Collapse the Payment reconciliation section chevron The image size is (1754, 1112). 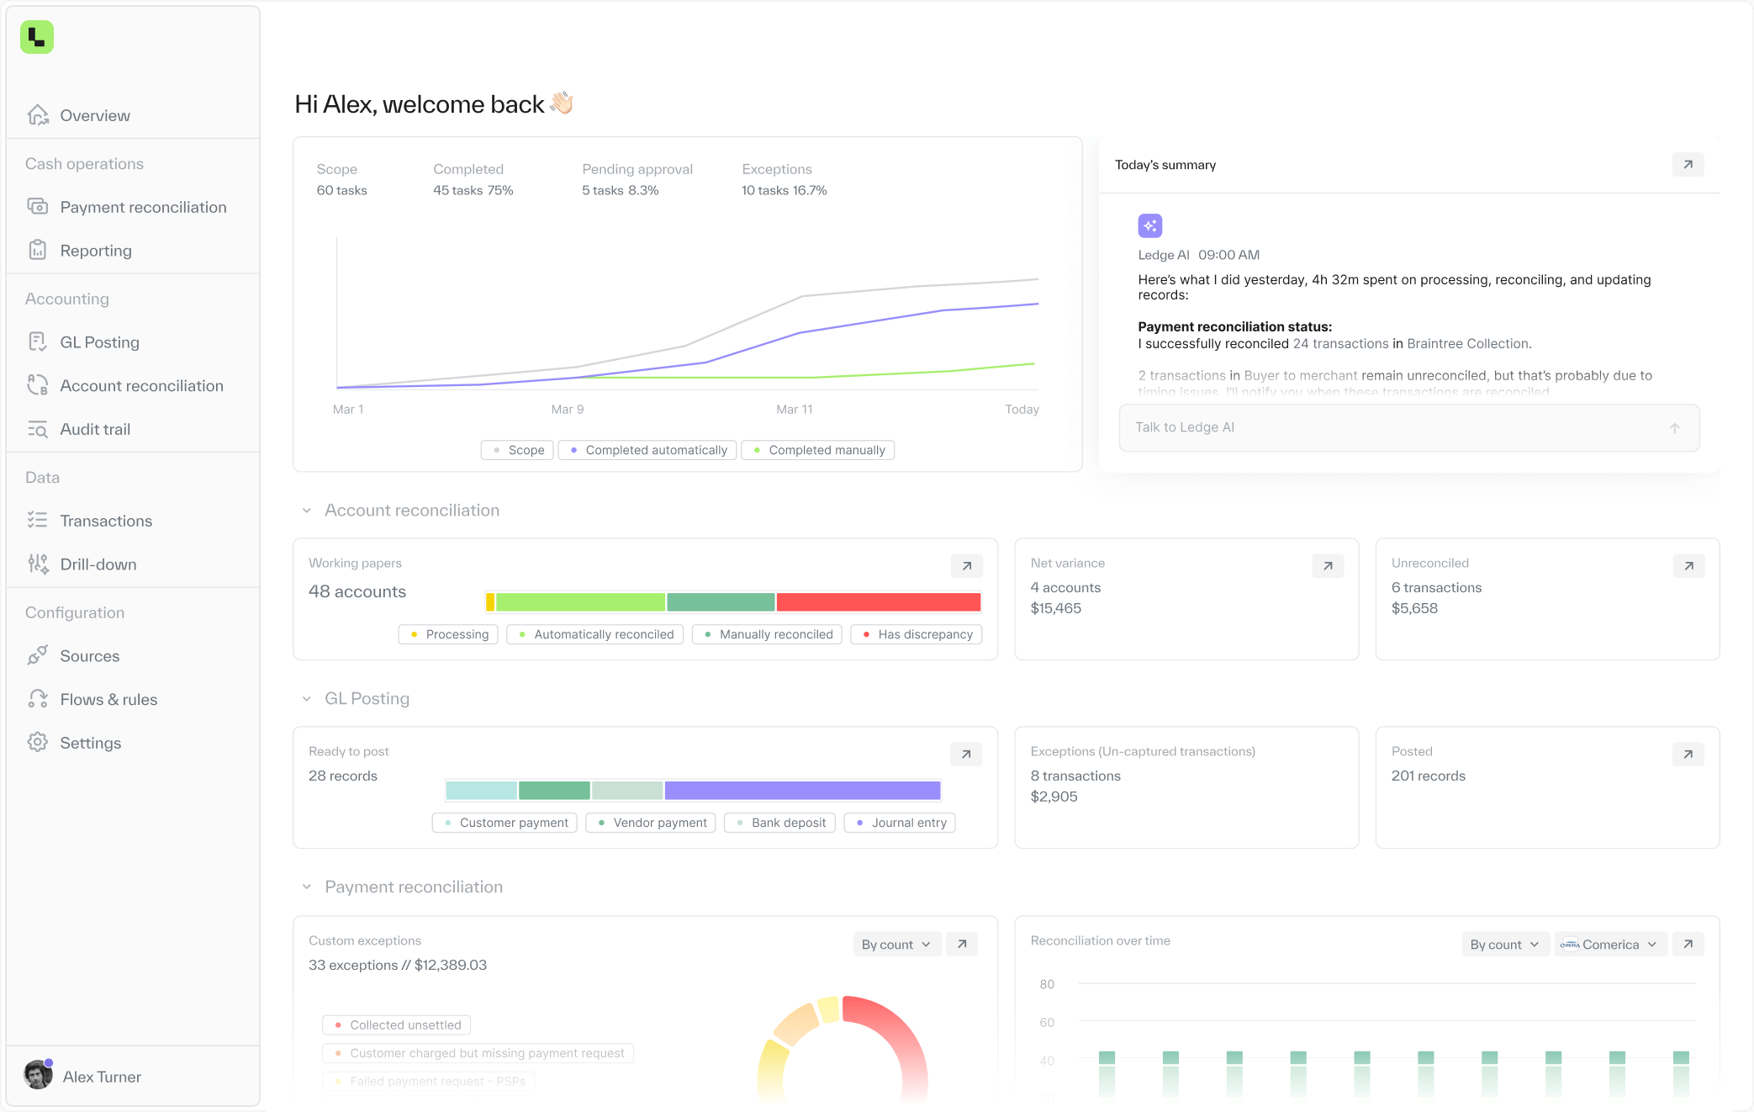pyautogui.click(x=307, y=887)
